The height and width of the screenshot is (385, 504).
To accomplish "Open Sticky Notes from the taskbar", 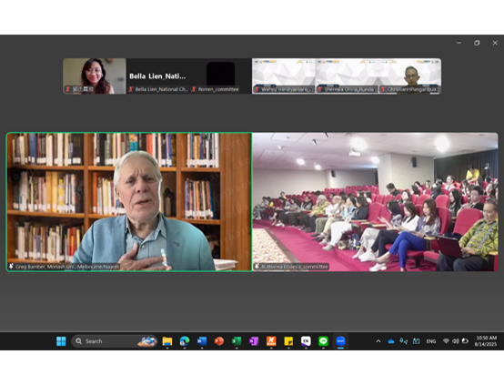I will click(288, 341).
